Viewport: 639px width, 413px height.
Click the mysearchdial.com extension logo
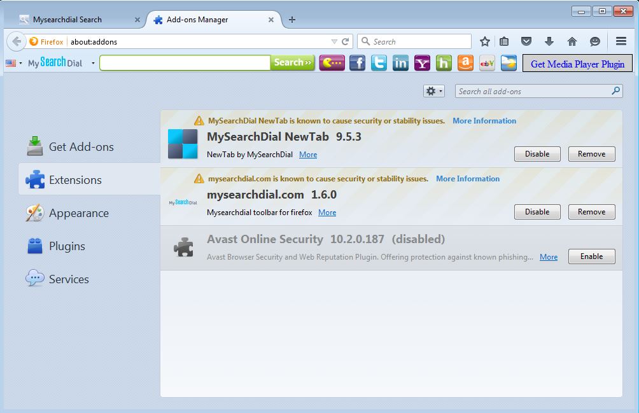click(183, 202)
